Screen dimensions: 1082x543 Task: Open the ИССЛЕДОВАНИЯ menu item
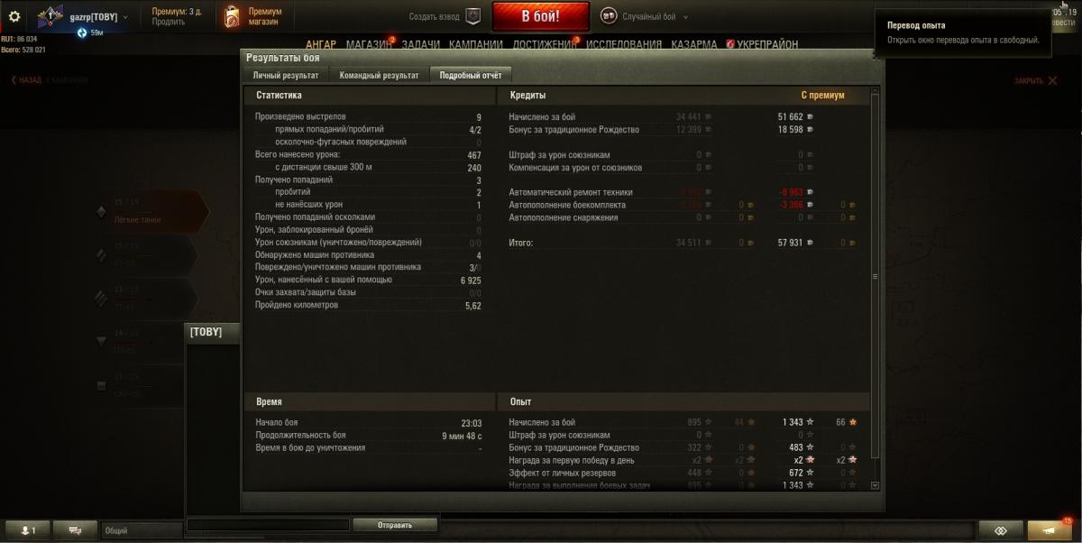tap(624, 44)
